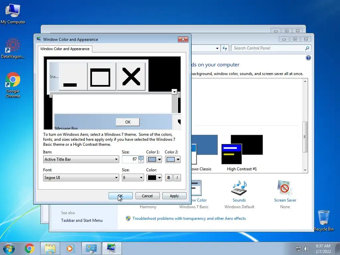The width and height of the screenshot is (340, 255).
Task: Open the Screen Saver icon
Action: (x=285, y=188)
